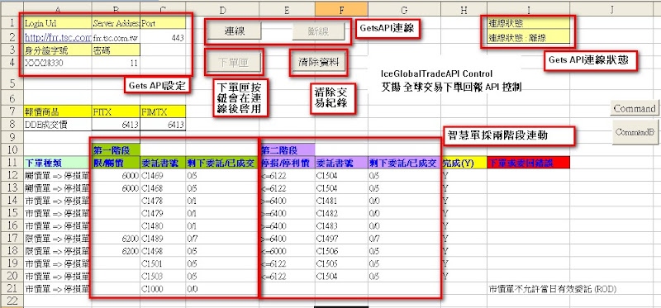661x308 pixels.
Task: Select row 22 header
Action: (12, 301)
